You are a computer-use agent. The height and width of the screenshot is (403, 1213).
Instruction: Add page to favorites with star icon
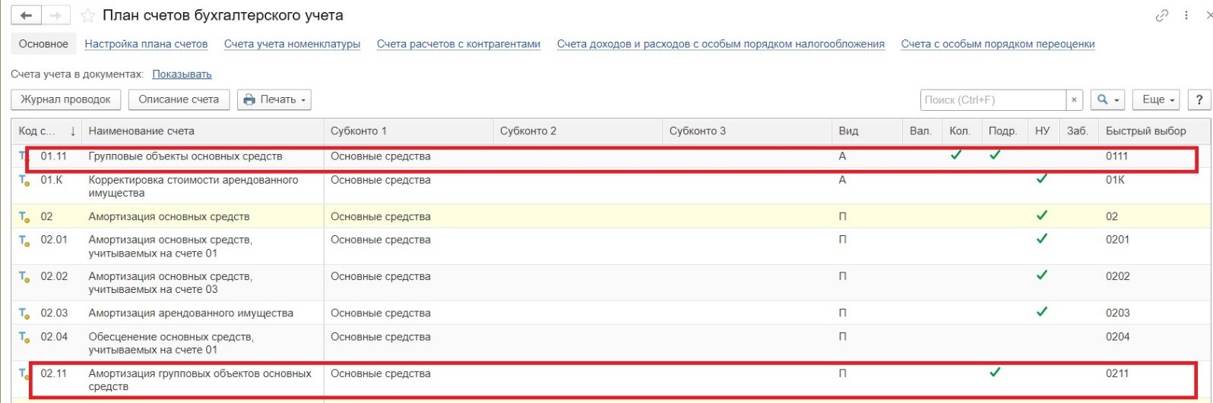coord(88,15)
